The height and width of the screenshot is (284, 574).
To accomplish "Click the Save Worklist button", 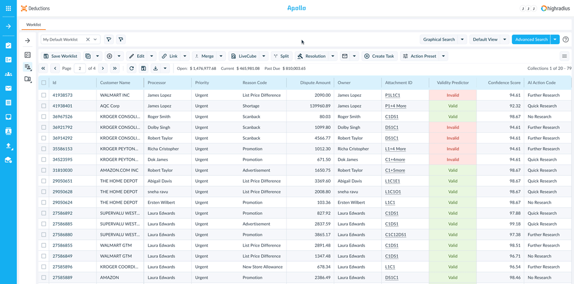I will [61, 56].
